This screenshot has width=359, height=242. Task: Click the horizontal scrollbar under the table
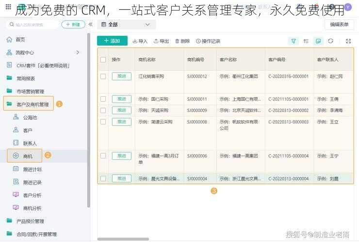point(123,239)
